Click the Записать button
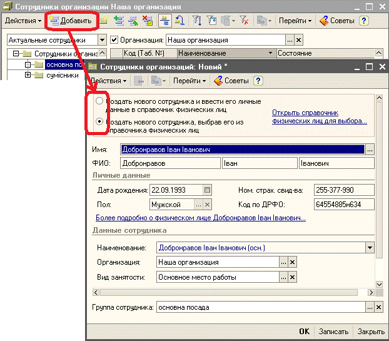Viewport: 389px width, 341px height. [x=333, y=332]
